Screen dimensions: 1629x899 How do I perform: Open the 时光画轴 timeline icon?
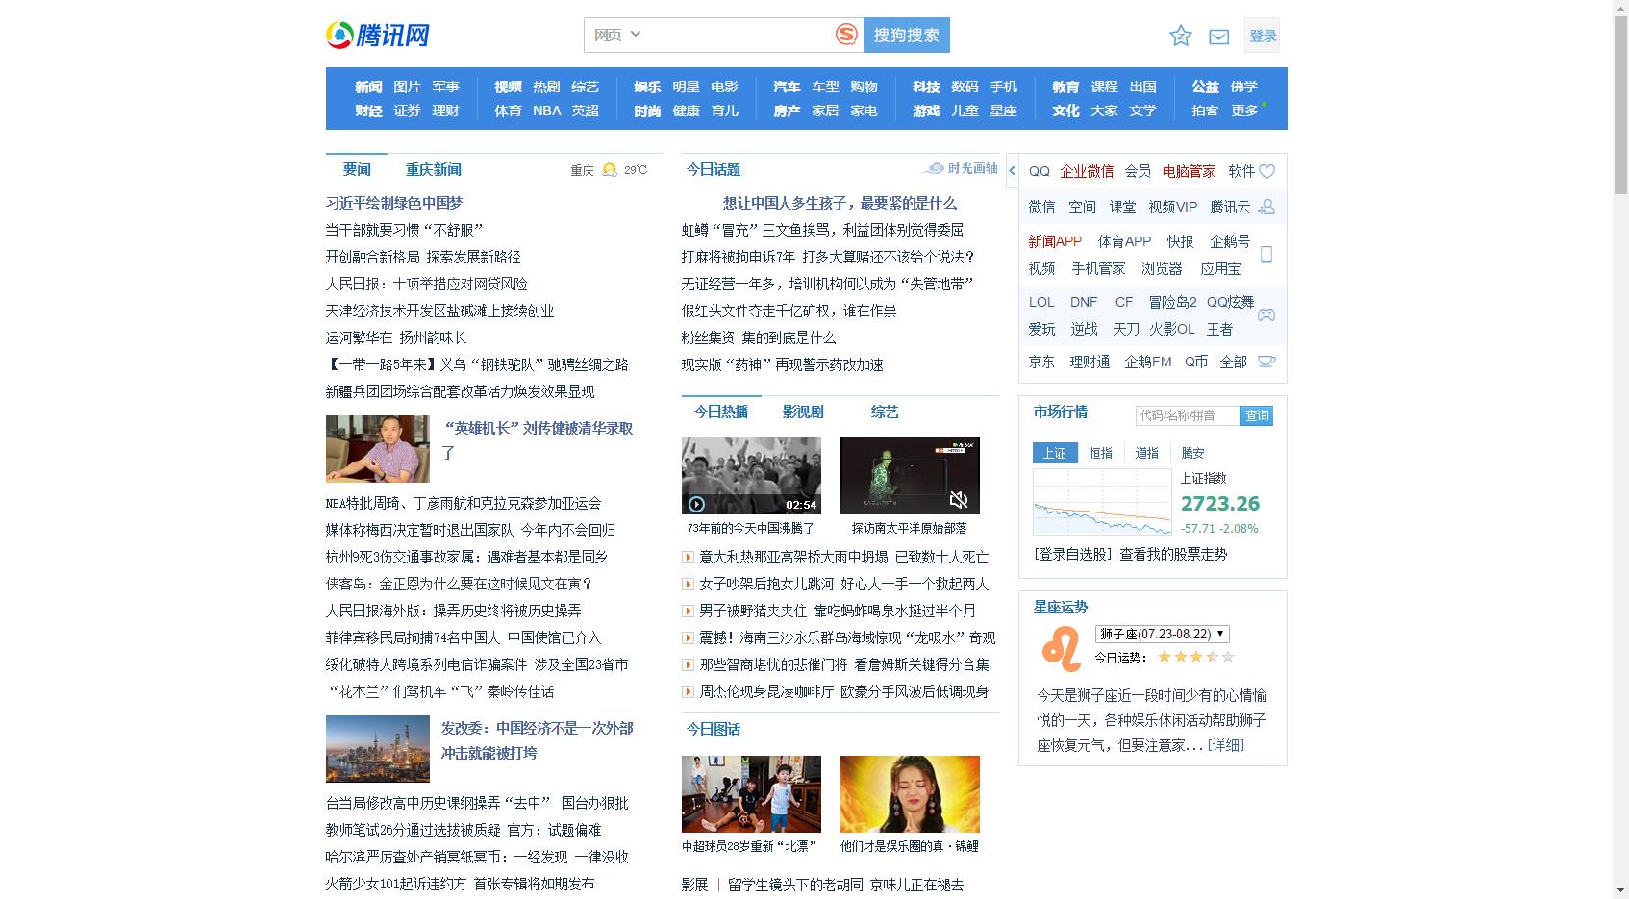(x=934, y=168)
